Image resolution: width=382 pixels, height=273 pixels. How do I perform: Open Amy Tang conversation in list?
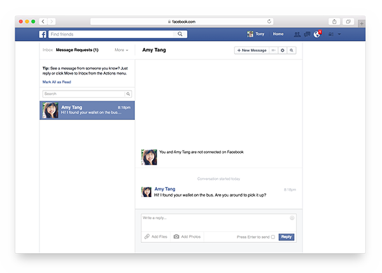point(87,110)
